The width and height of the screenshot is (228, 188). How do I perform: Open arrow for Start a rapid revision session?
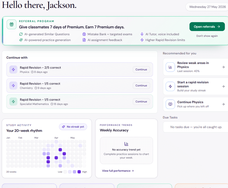pyautogui.click(x=223, y=87)
